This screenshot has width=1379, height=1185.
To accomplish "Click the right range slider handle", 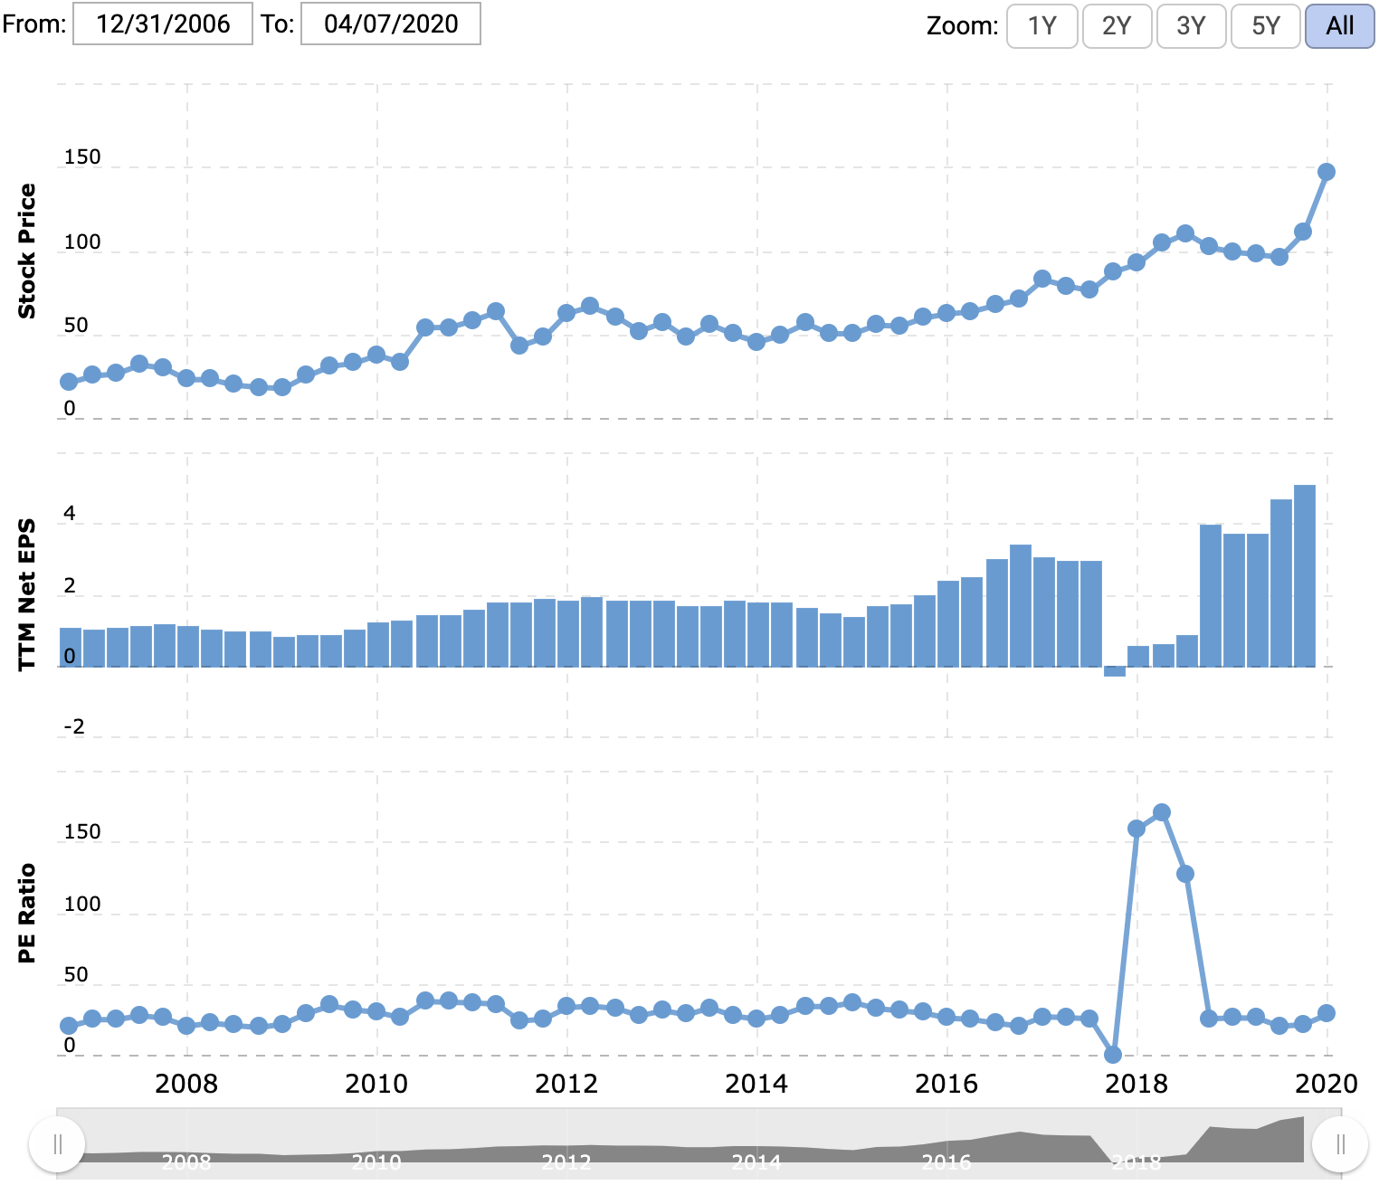I will tap(1340, 1144).
